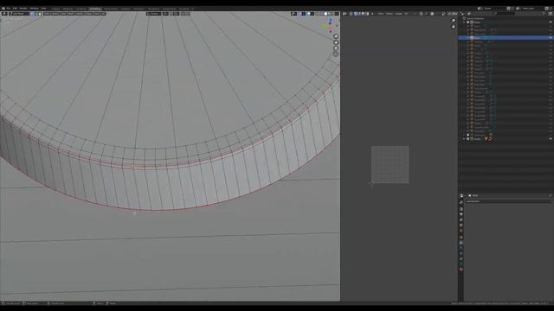The image size is (554, 311).
Task: Open the Help menu
Action: (x=44, y=8)
